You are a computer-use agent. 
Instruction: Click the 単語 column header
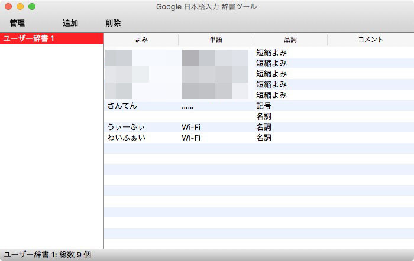215,40
